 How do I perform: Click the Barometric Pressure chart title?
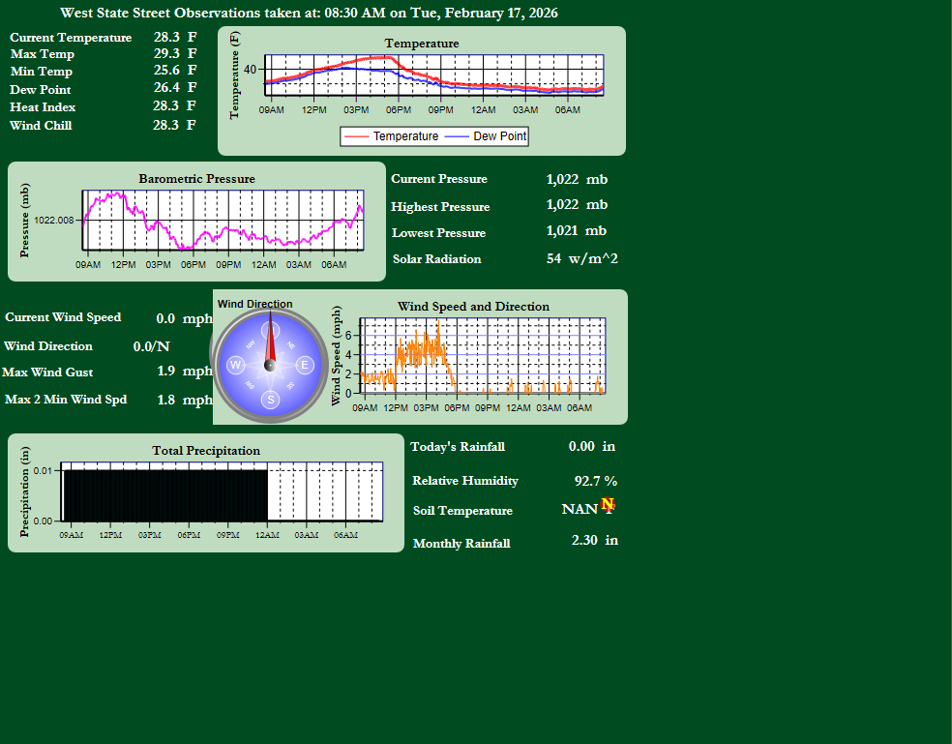pos(196,178)
